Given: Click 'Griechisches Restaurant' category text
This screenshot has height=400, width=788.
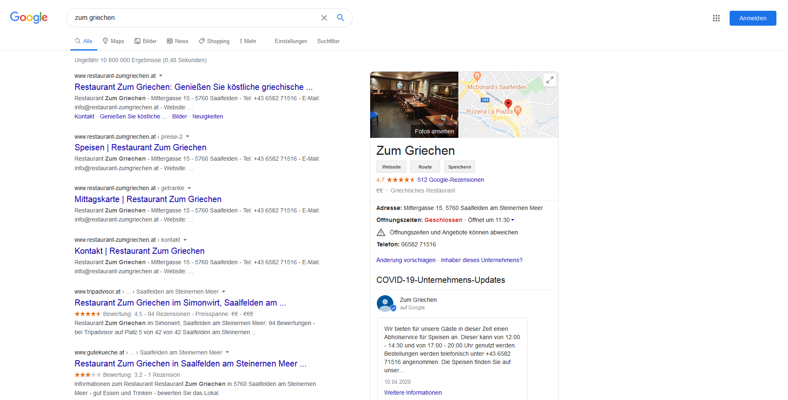Looking at the screenshot, I should point(423,190).
